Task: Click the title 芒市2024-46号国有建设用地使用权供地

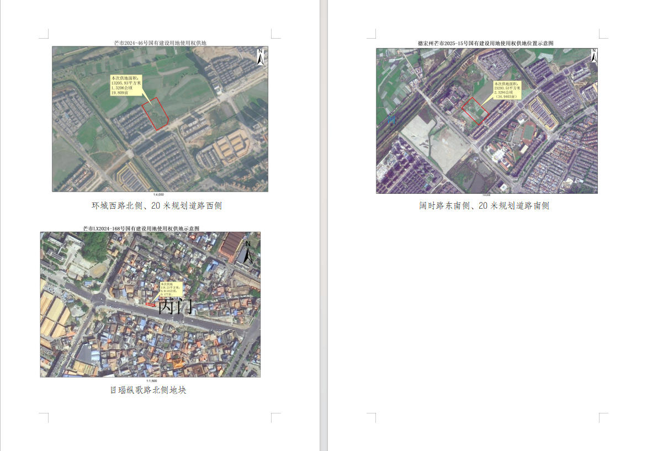Action: 160,43
